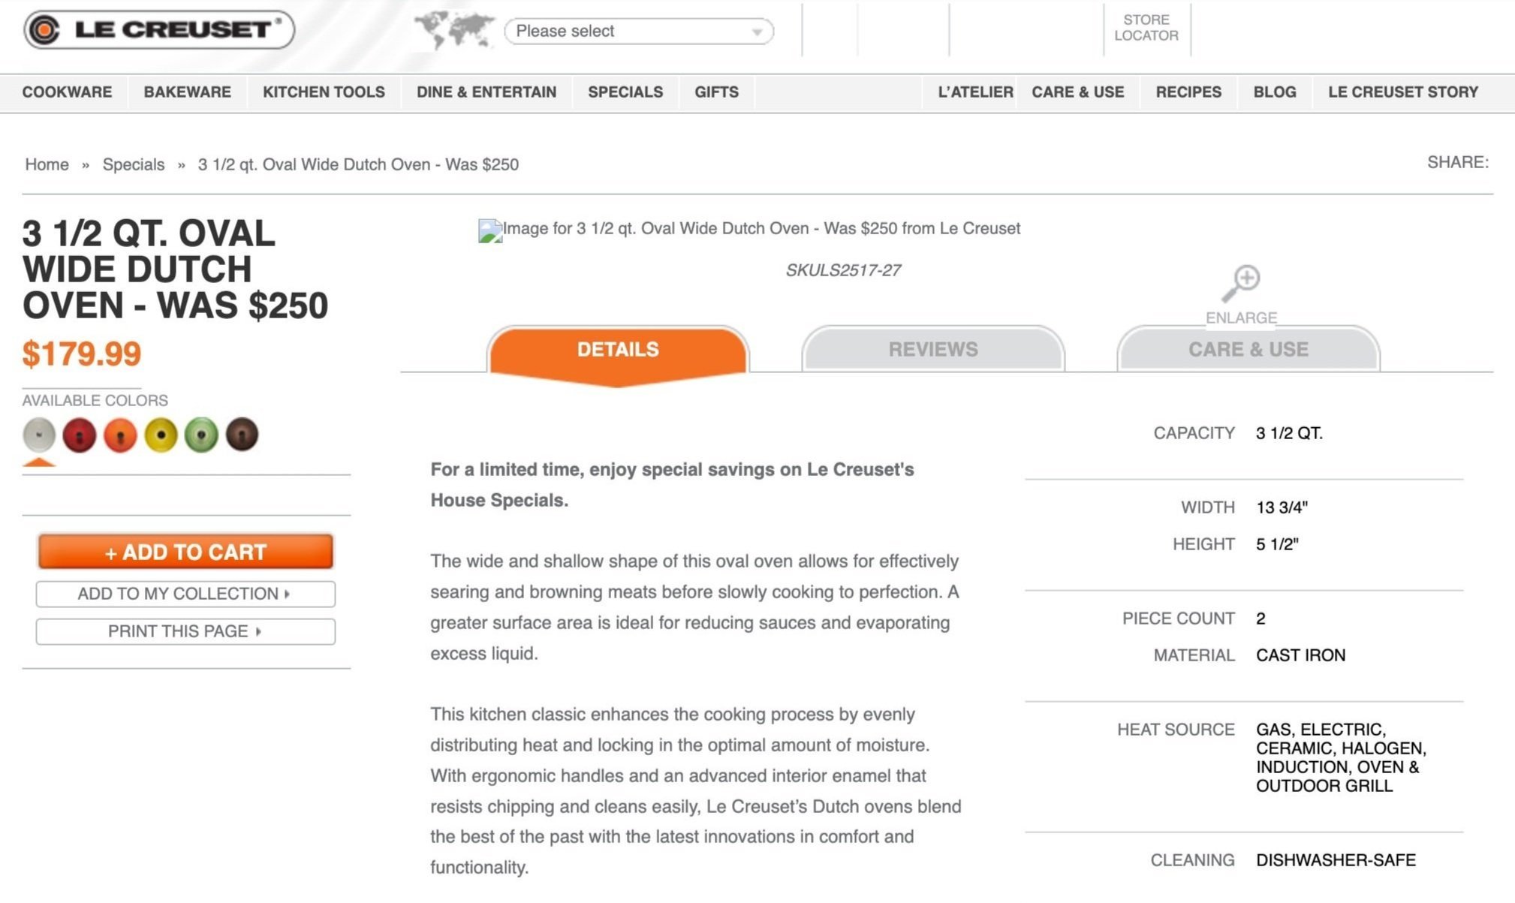Open the Please select country dropdown
The width and height of the screenshot is (1515, 903).
[639, 32]
